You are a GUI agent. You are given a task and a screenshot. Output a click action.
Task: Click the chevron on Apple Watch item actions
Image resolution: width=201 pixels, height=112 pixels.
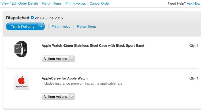(72, 59)
